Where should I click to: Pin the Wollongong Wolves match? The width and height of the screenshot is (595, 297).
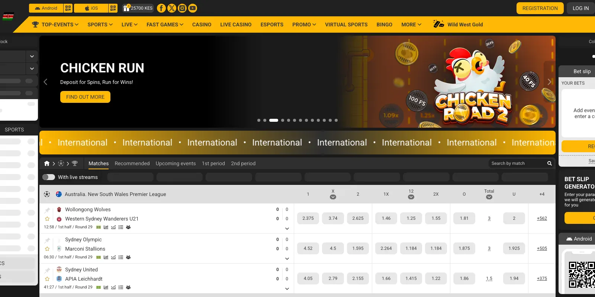point(47,210)
